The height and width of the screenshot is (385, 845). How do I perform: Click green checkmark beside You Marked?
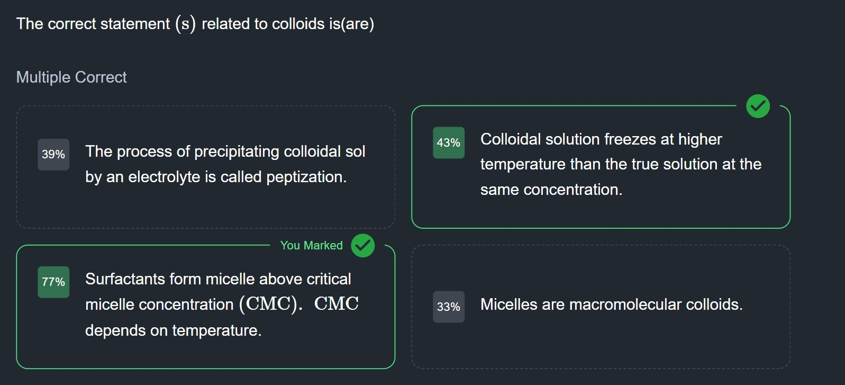362,246
